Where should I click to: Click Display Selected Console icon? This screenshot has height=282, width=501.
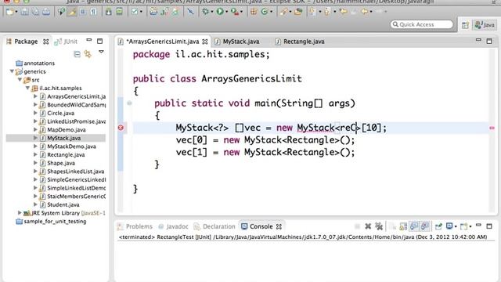click(449, 226)
